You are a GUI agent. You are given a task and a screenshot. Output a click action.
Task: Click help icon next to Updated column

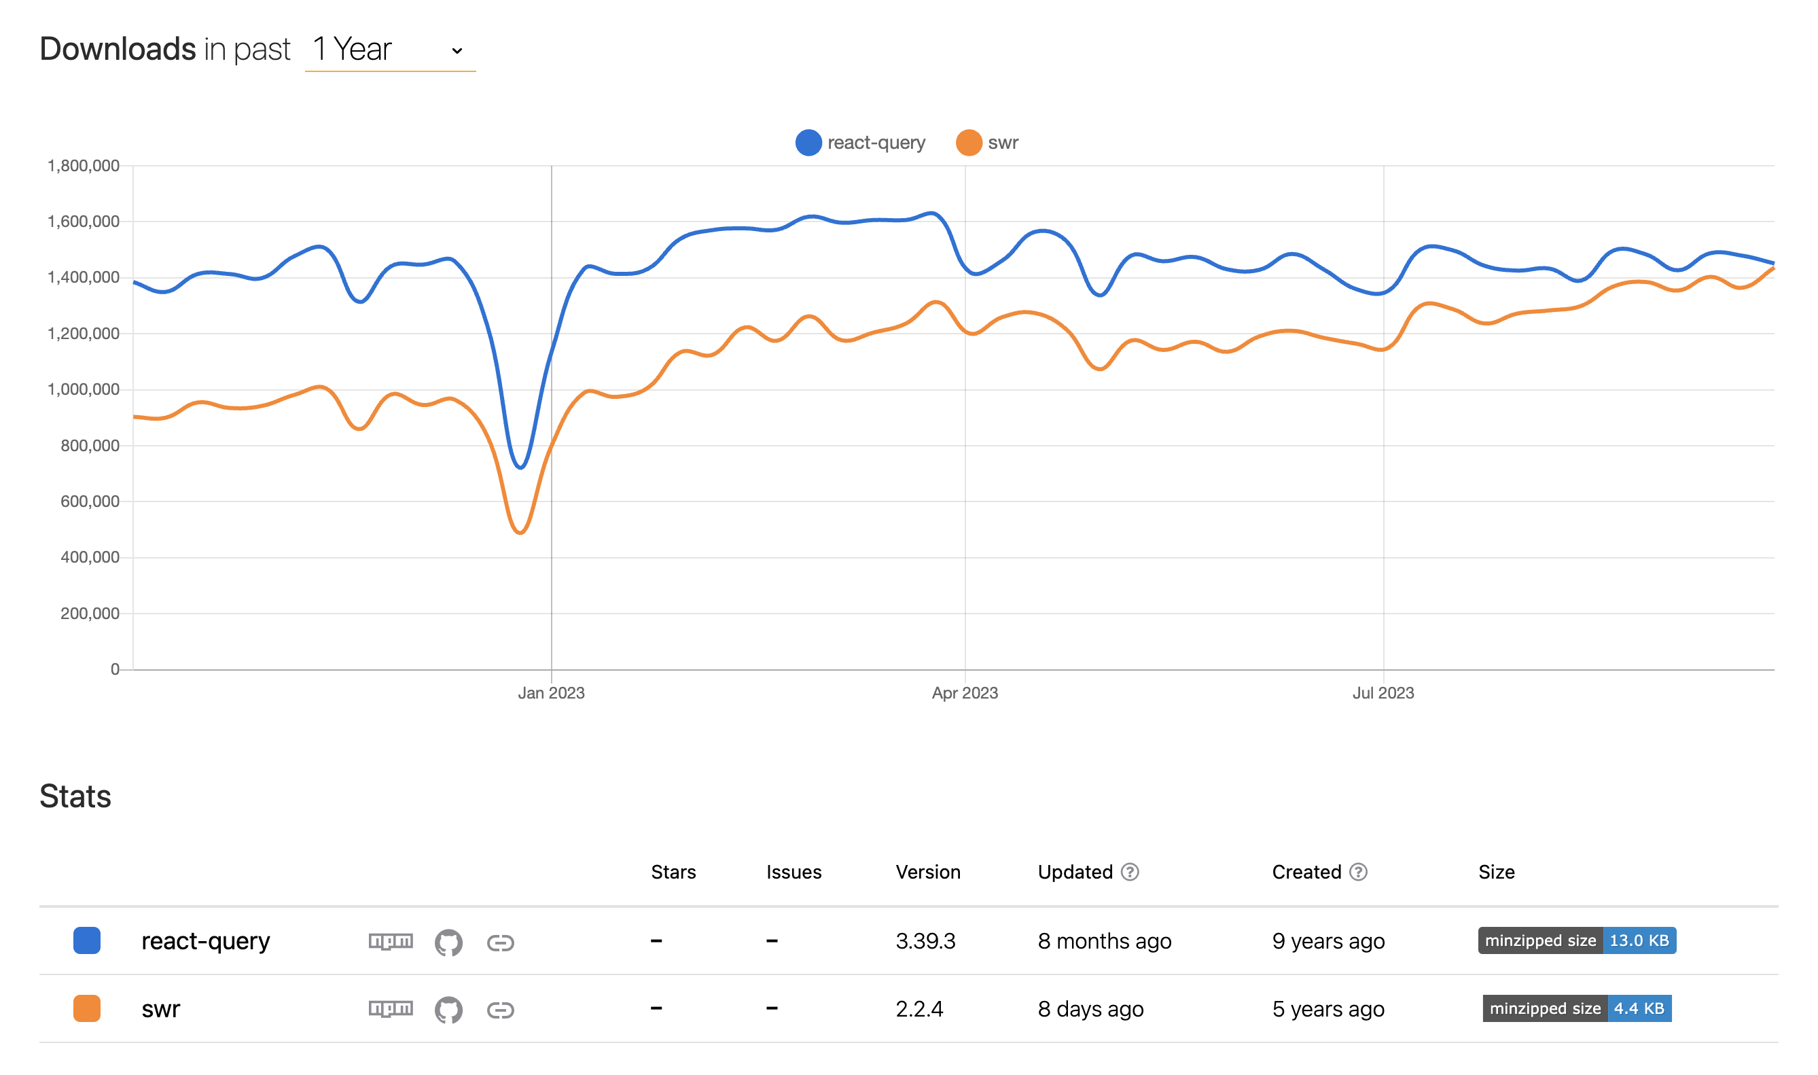1130,871
